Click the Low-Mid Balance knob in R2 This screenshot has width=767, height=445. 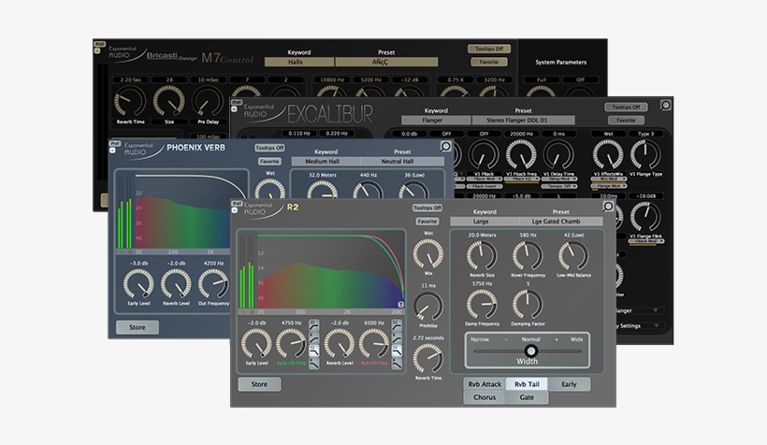(x=573, y=256)
